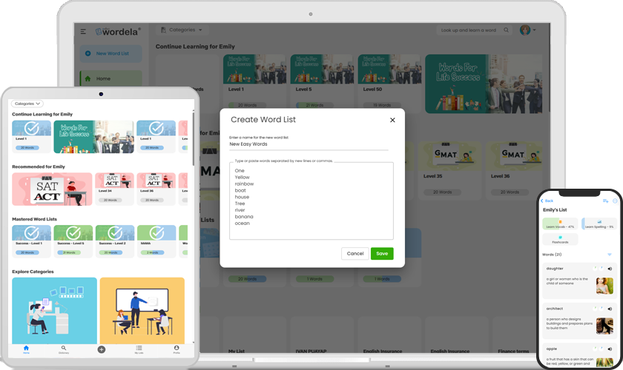
Task: Click the word list name field
Action: pyautogui.click(x=309, y=144)
